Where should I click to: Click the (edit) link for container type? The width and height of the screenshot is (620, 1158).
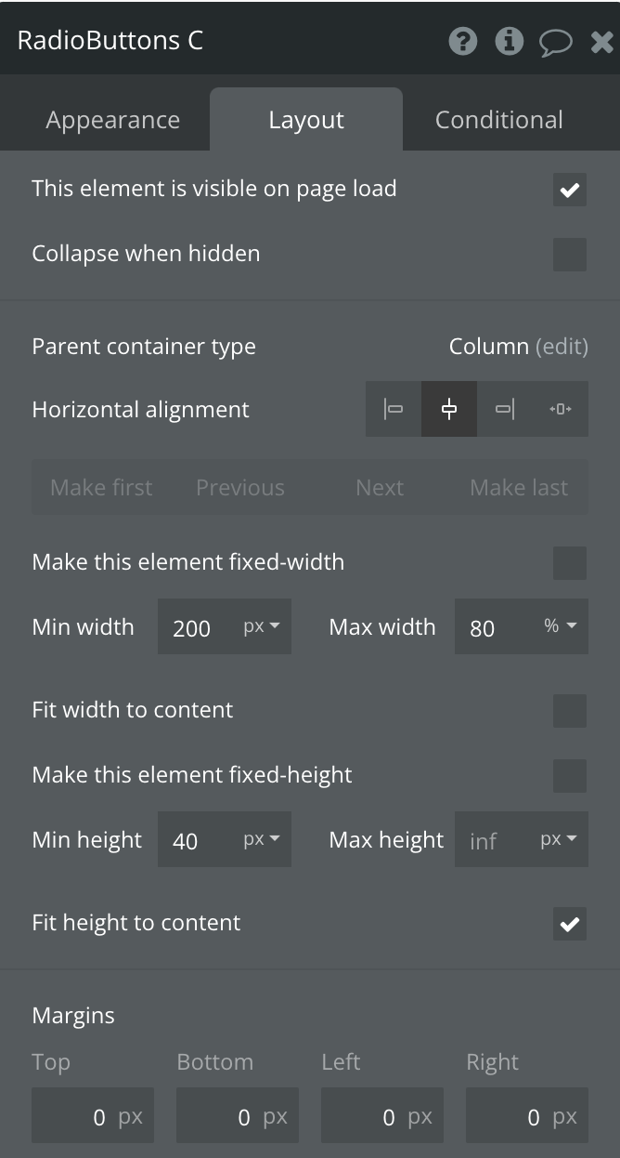562,347
